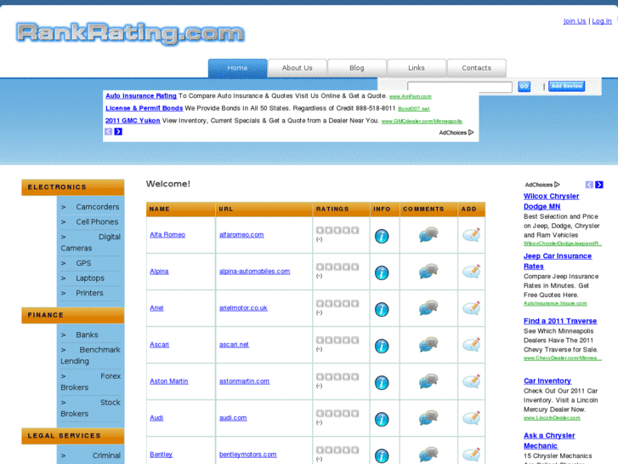
Task: Click the RankRating.com logo
Action: pos(130,33)
